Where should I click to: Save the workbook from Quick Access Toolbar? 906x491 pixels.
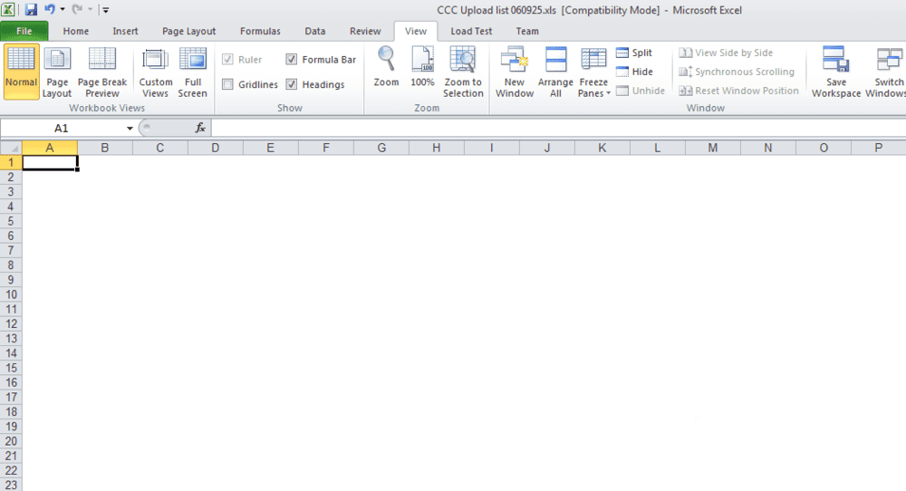[30, 9]
